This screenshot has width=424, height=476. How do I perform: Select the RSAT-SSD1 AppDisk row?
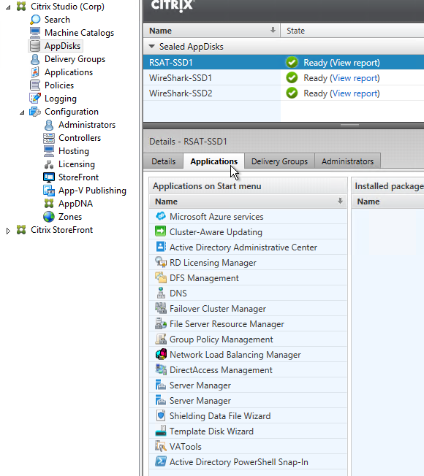click(284, 63)
